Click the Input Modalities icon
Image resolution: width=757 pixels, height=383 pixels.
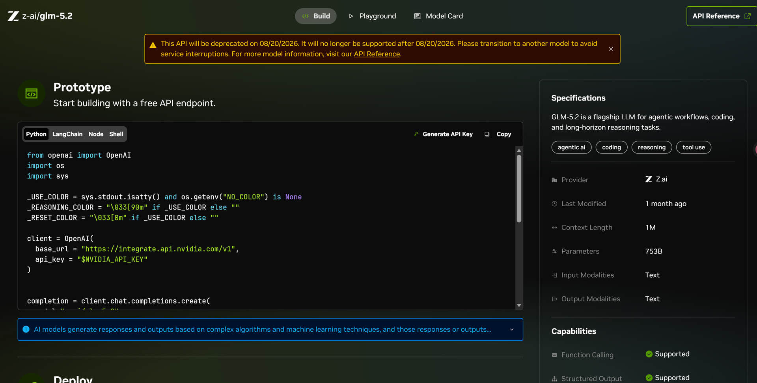(554, 275)
